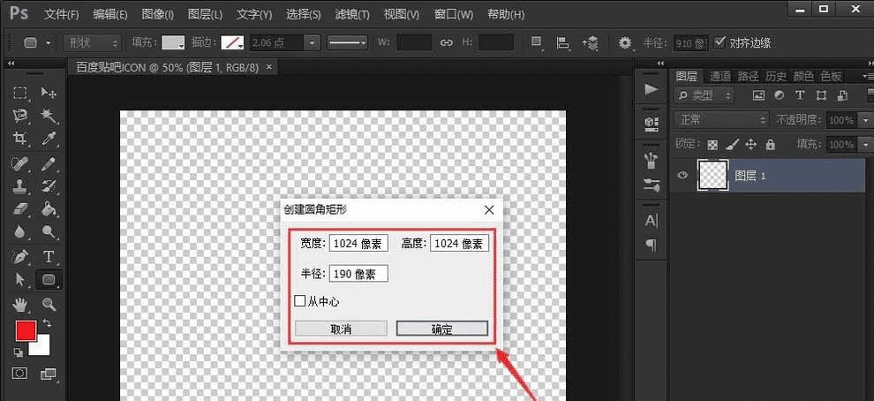Open the stroke line type dropdown
Screen dimensions: 874x401
[347, 43]
